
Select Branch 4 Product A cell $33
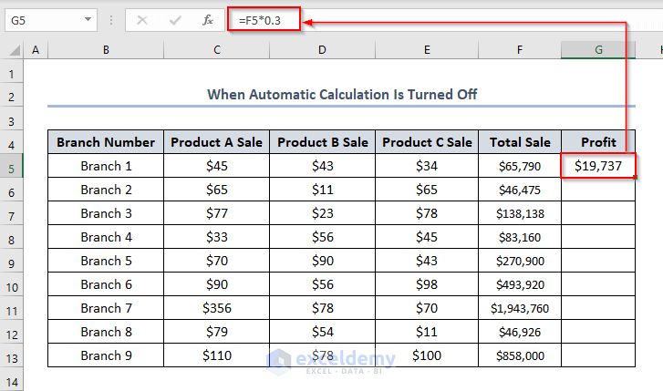(216, 237)
